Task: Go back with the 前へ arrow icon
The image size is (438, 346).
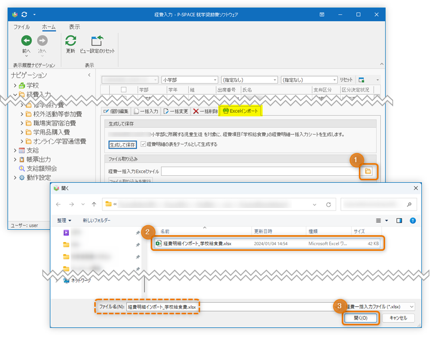Action: click(27, 41)
